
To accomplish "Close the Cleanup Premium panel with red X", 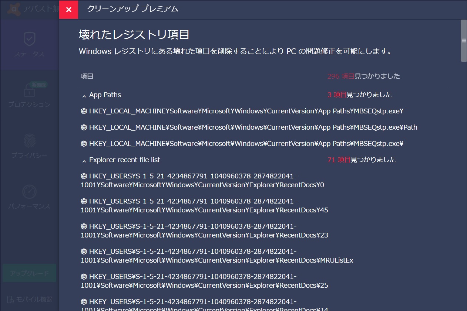I will click(68, 9).
